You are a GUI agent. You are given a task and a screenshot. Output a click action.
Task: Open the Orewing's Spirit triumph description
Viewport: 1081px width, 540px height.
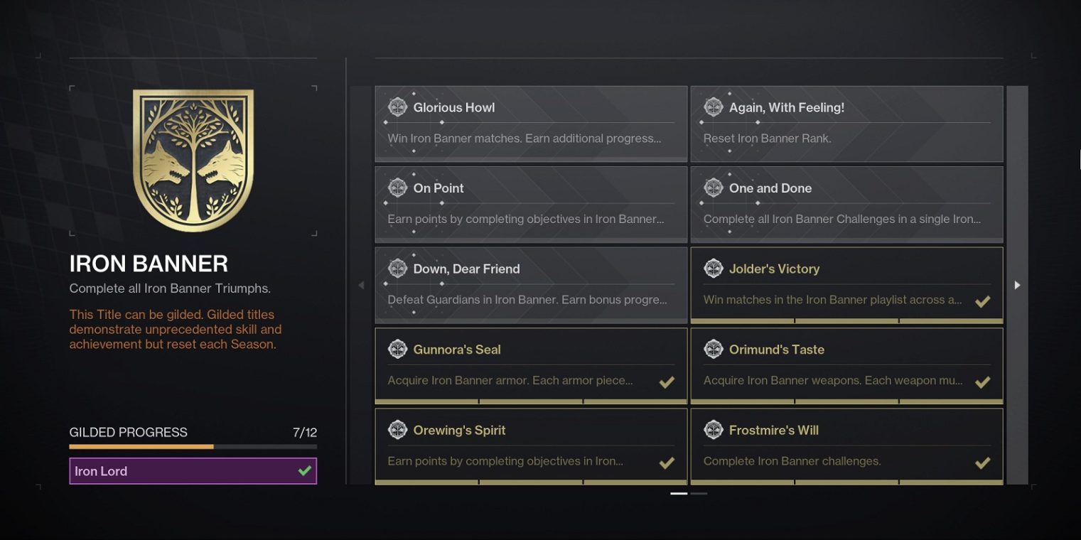[x=505, y=461]
